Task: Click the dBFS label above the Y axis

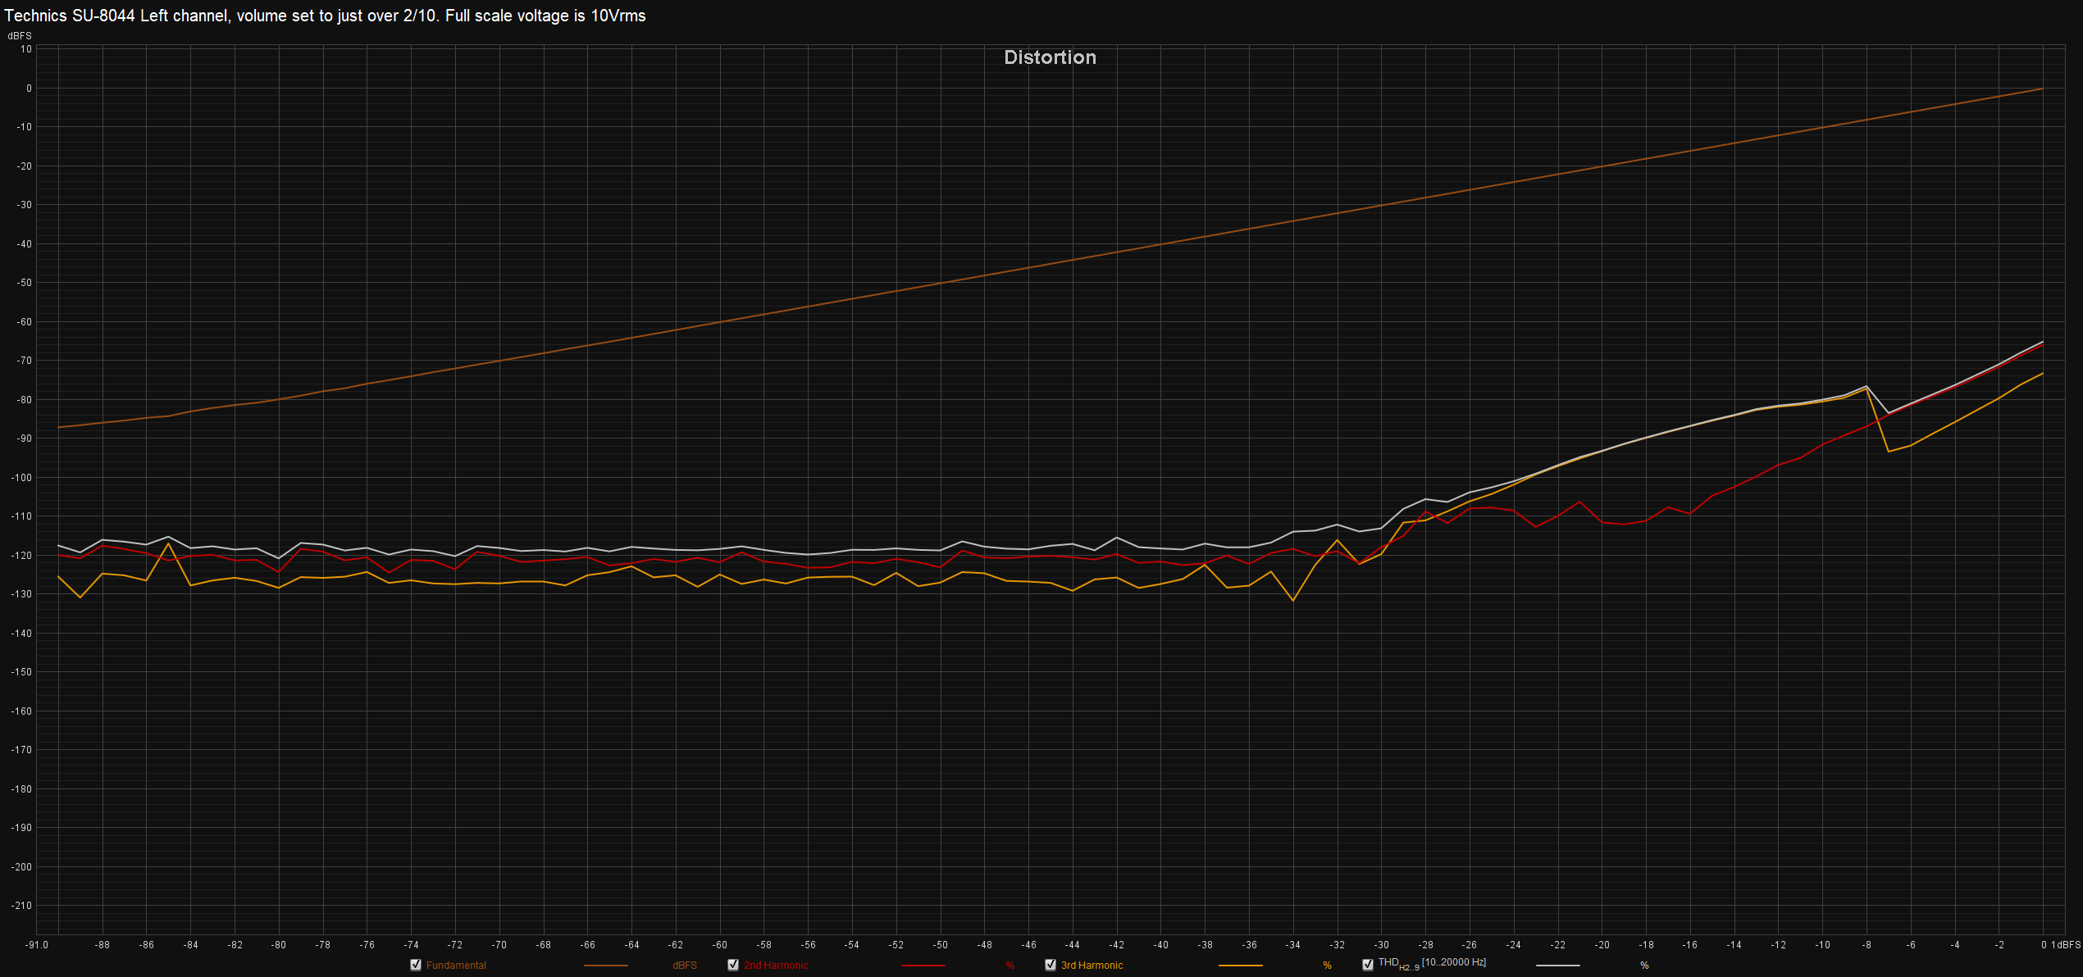Action: [x=20, y=36]
